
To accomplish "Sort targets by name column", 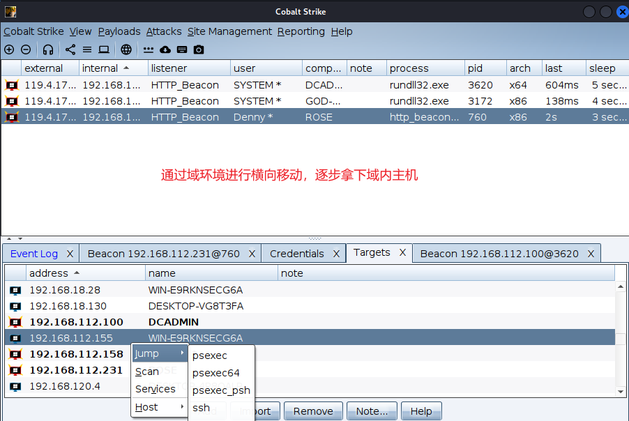I will tap(211, 273).
